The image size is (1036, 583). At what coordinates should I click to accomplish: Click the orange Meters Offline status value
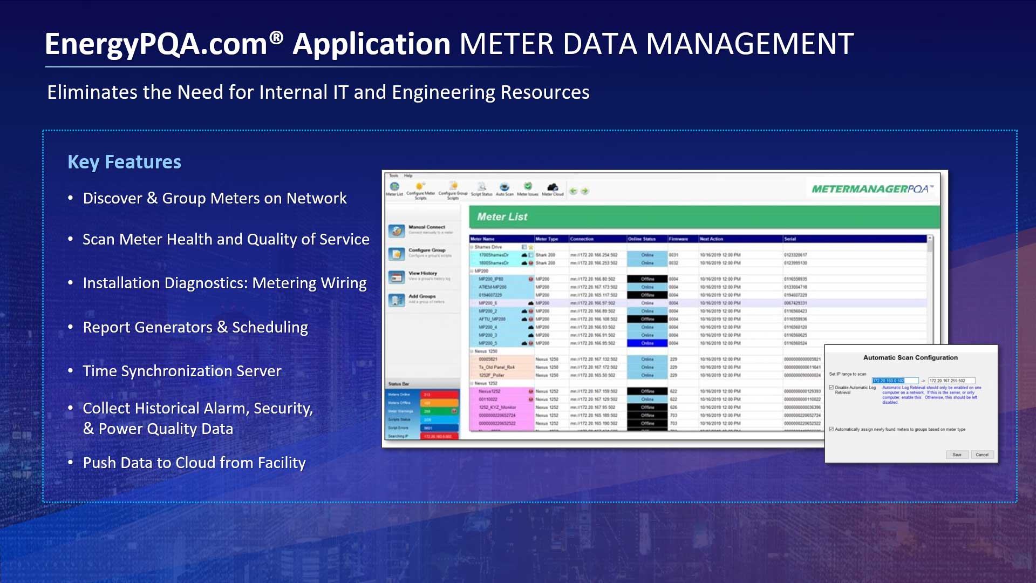tap(439, 403)
